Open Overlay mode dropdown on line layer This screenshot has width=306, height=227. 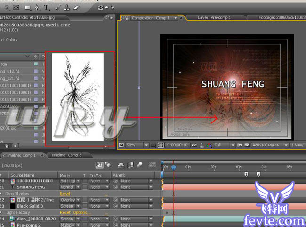coord(70,200)
